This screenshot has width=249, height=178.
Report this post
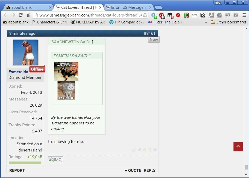17,171
